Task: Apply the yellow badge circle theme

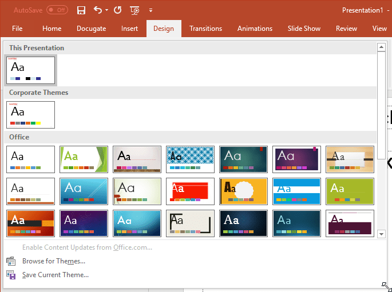Action: [244, 191]
